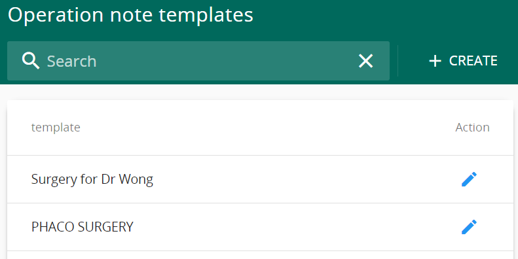
Task: Focus the Search templates input field
Action: pos(198,61)
